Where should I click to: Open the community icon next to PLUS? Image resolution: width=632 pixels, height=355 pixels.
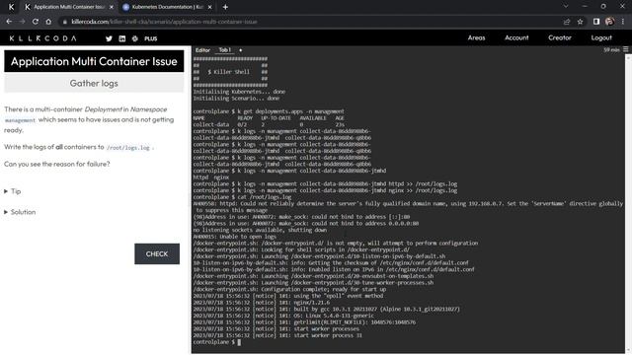click(135, 38)
